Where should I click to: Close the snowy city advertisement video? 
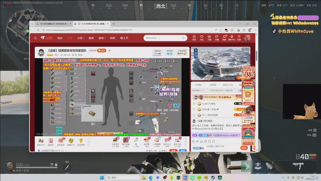tap(248, 49)
